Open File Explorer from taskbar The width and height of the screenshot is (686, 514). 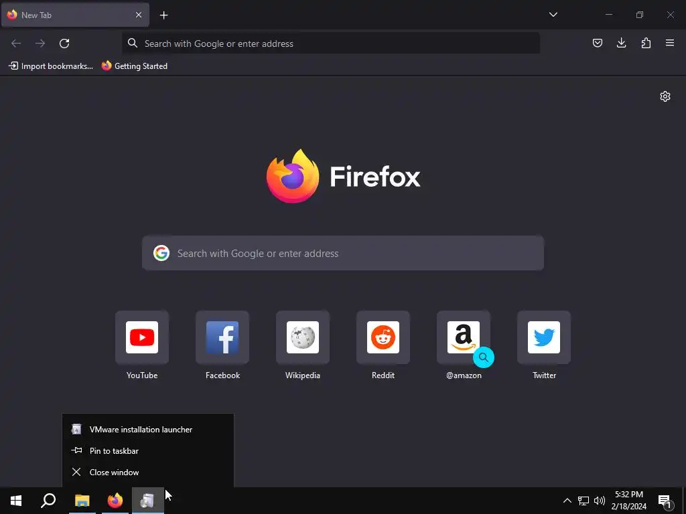coord(82,501)
